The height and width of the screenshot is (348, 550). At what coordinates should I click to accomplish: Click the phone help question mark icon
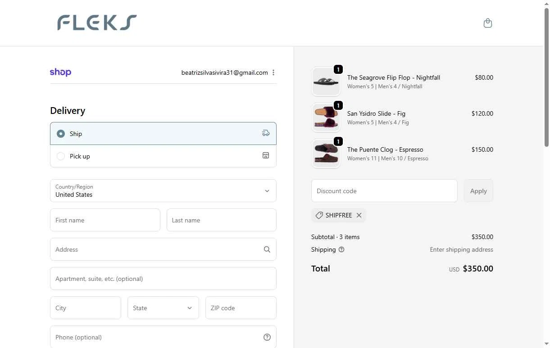click(267, 337)
